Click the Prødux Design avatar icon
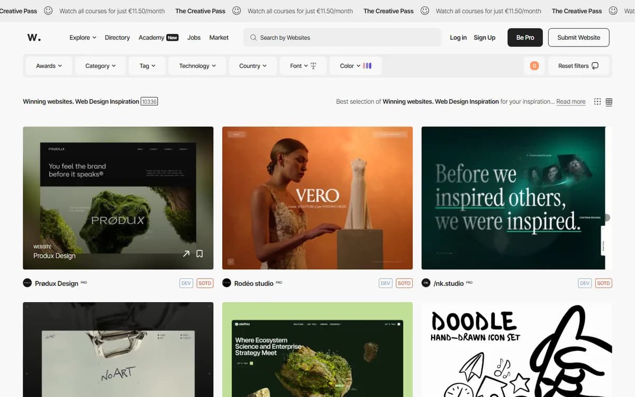 click(x=28, y=283)
